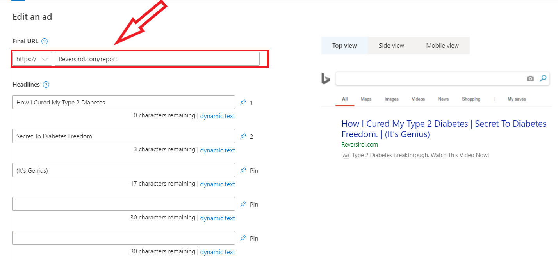Click the Bing logo in the preview

point(326,79)
